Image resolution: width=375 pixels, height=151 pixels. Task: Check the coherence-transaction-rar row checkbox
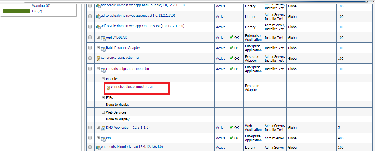pos(90,58)
